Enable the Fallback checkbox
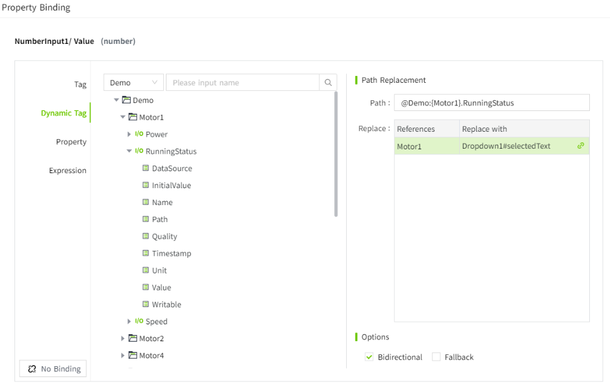610x387 pixels. pos(436,358)
